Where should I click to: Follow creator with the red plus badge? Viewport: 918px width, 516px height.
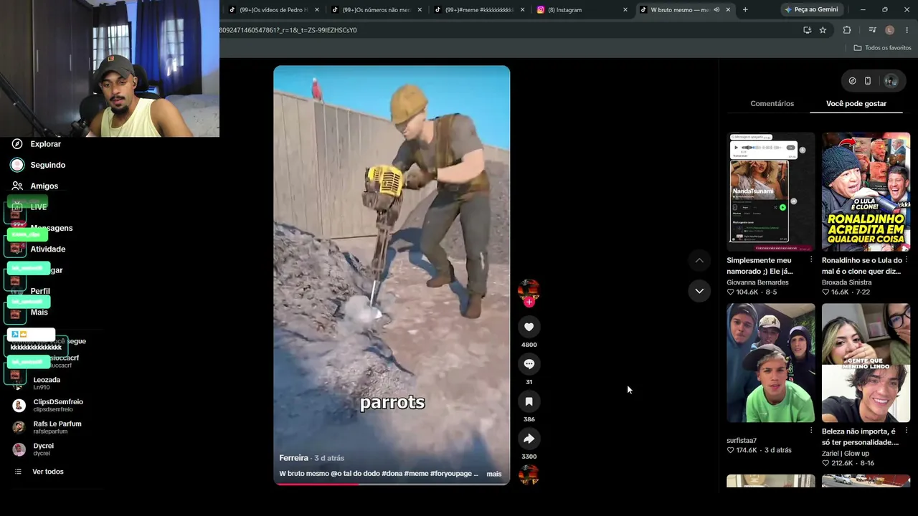[529, 302]
